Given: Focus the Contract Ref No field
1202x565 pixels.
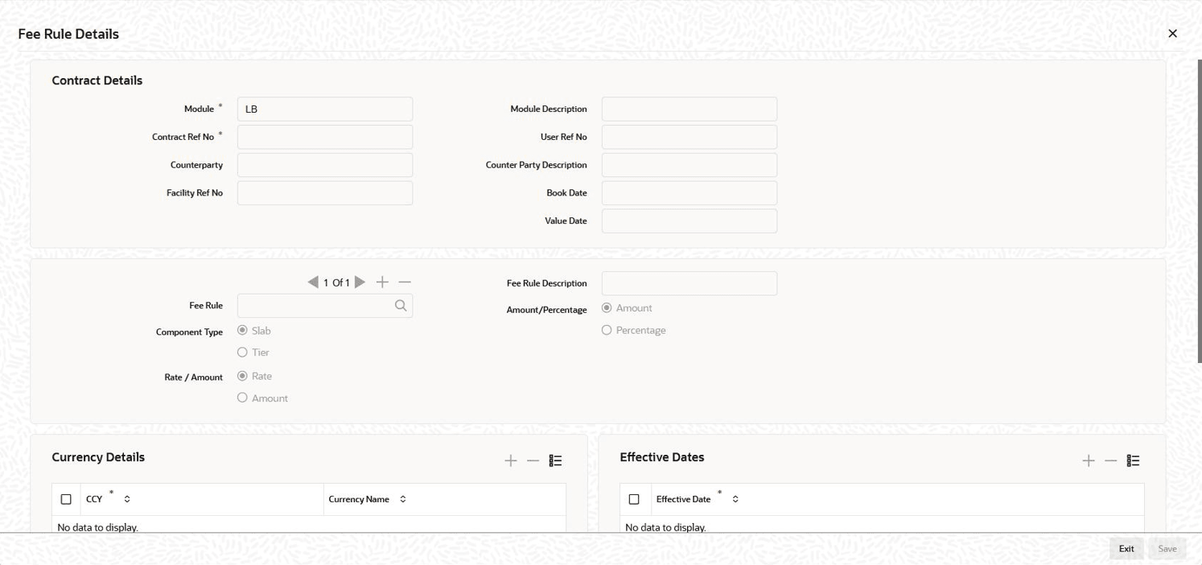Looking at the screenshot, I should pyautogui.click(x=325, y=137).
